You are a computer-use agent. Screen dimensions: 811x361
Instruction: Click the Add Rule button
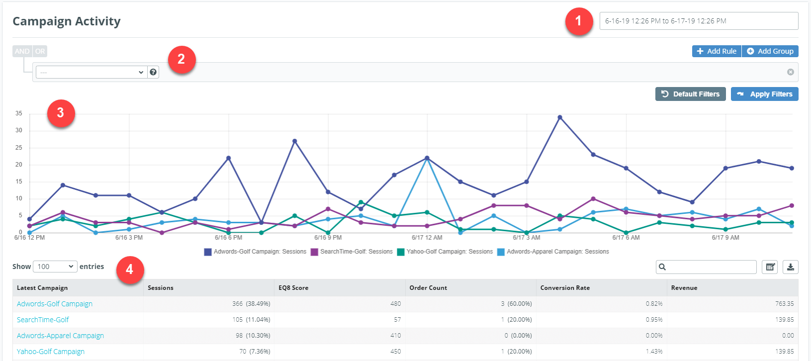pos(717,51)
